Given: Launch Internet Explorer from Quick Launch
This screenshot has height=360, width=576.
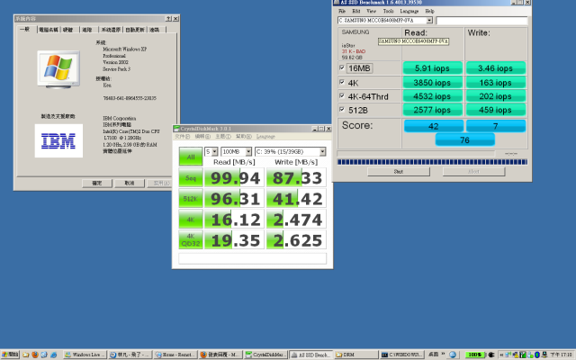Looking at the screenshot, I should [x=54, y=355].
